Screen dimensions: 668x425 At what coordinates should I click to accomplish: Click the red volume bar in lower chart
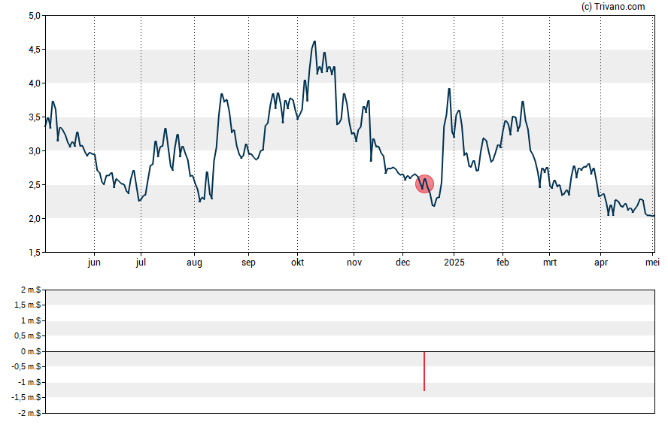pyautogui.click(x=424, y=371)
